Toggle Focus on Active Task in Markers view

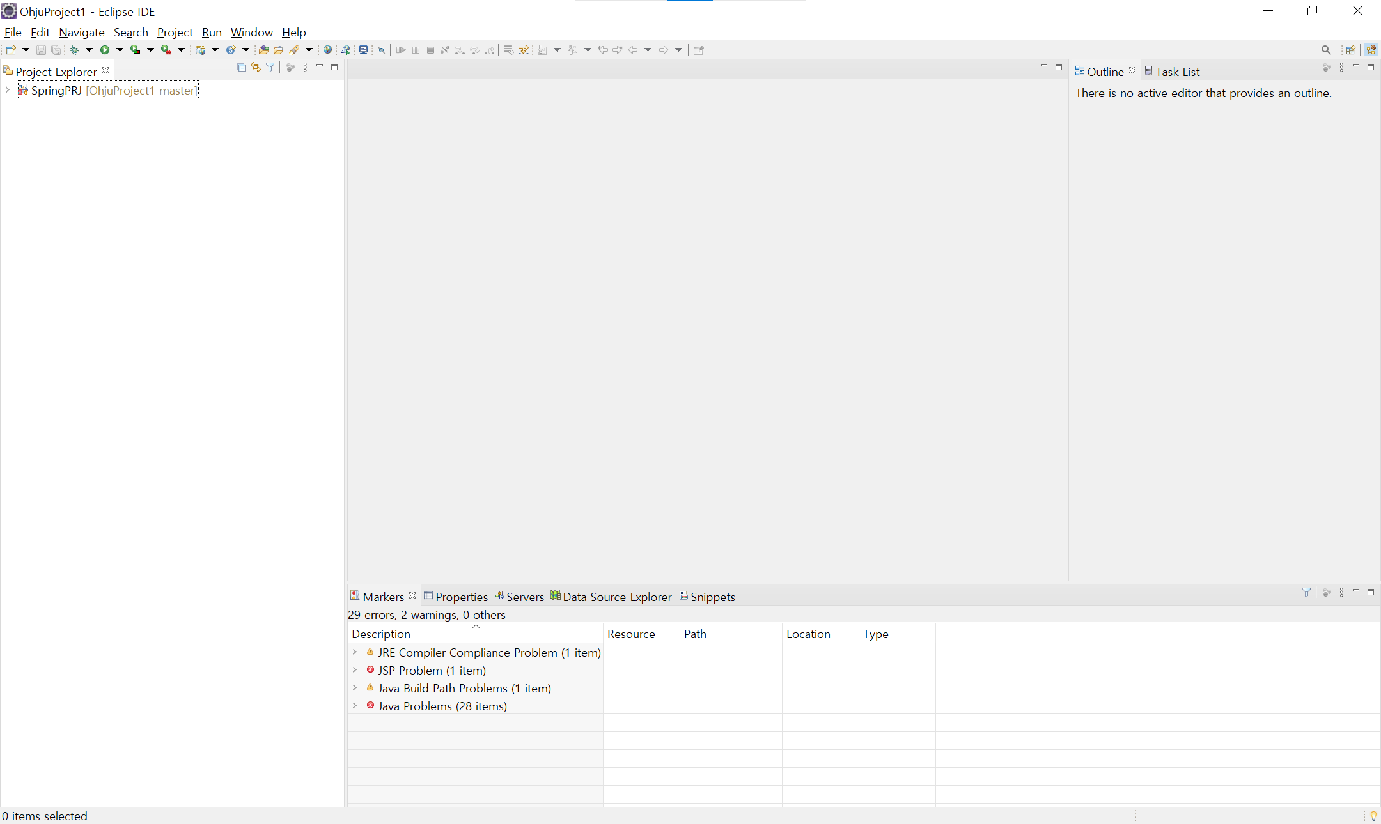(x=1327, y=592)
